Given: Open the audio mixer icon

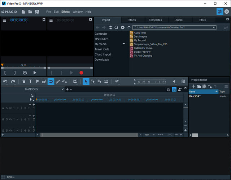Looking at the screenshot, I should click(x=183, y=82).
